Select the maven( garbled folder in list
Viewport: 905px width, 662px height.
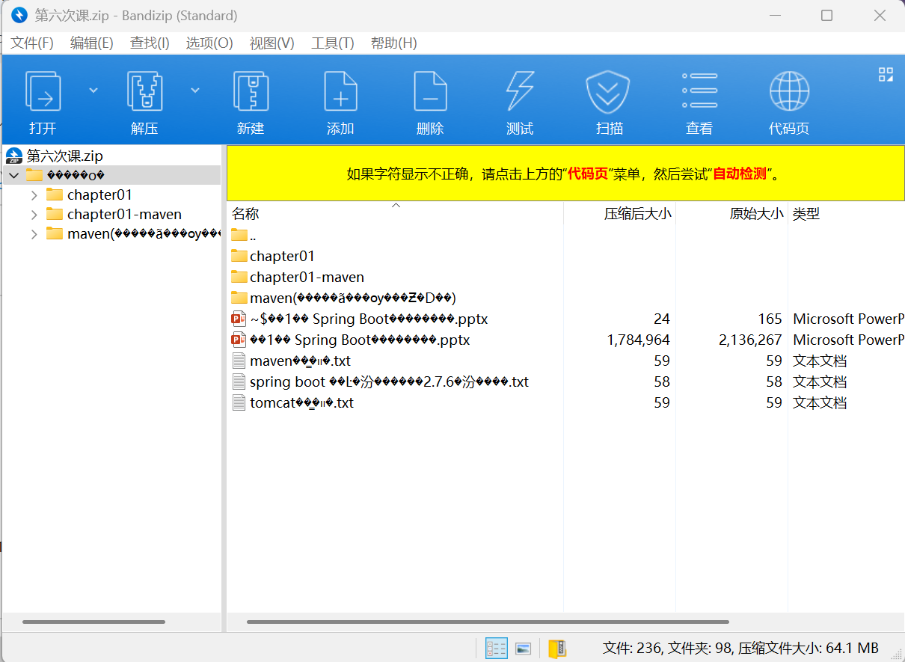tap(565, 298)
